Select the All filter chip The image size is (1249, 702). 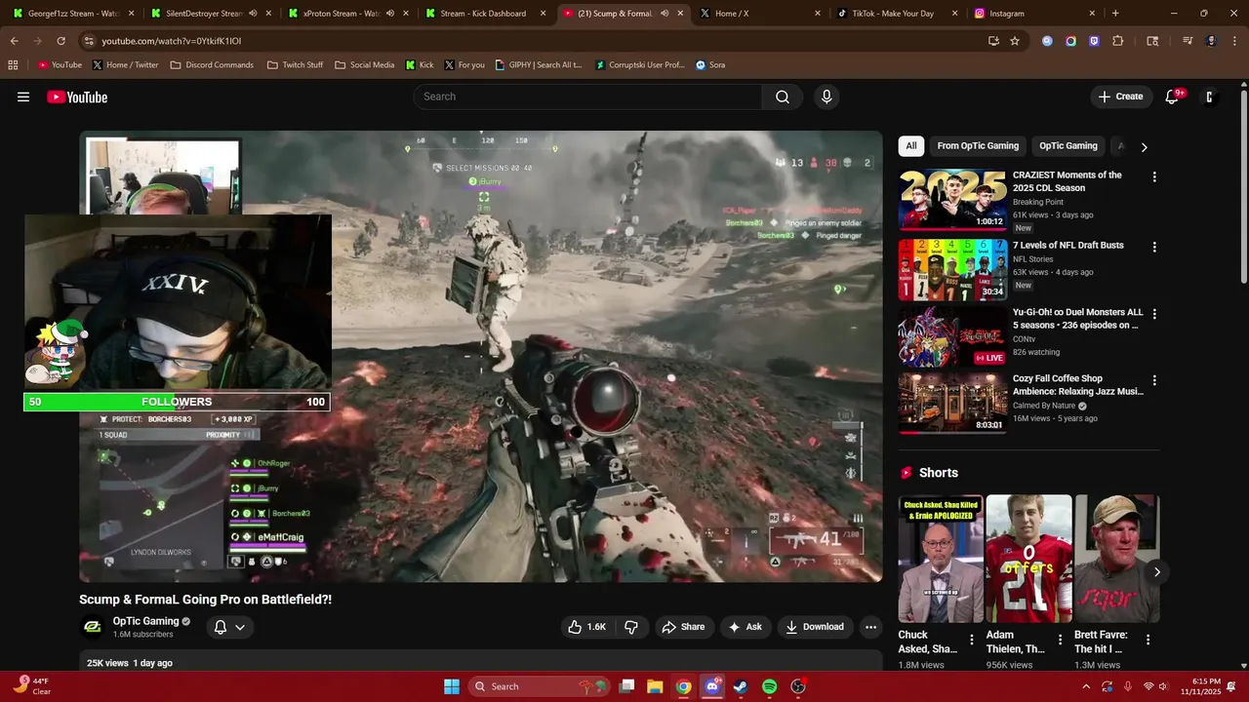pyautogui.click(x=911, y=146)
